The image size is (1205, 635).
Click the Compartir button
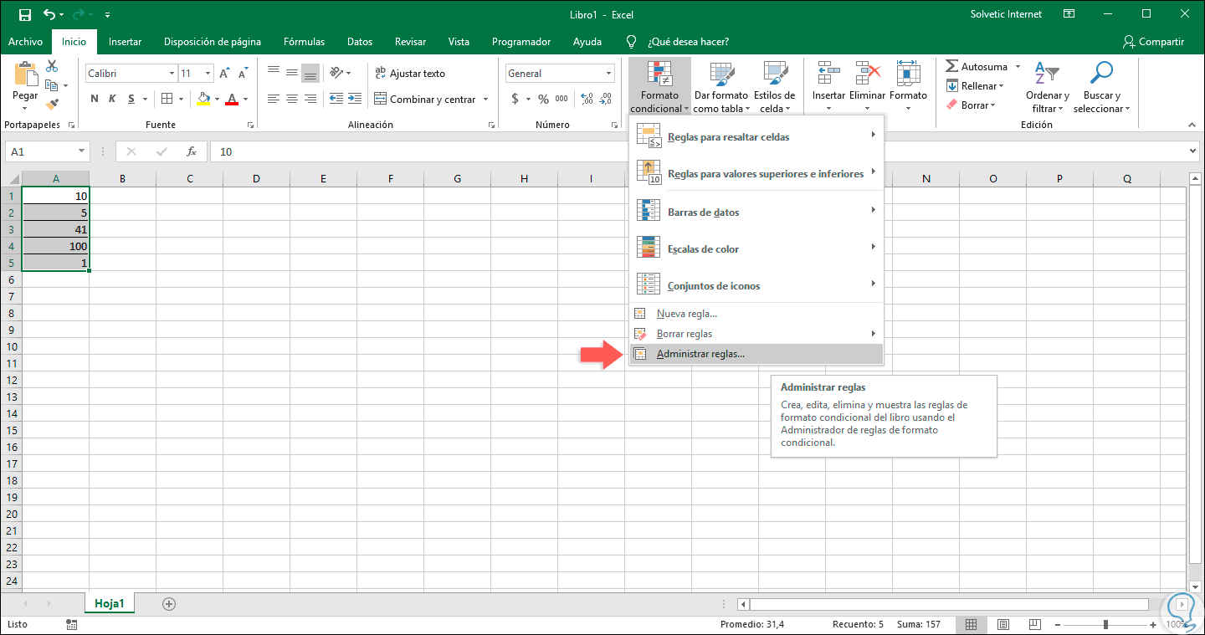tap(1153, 42)
